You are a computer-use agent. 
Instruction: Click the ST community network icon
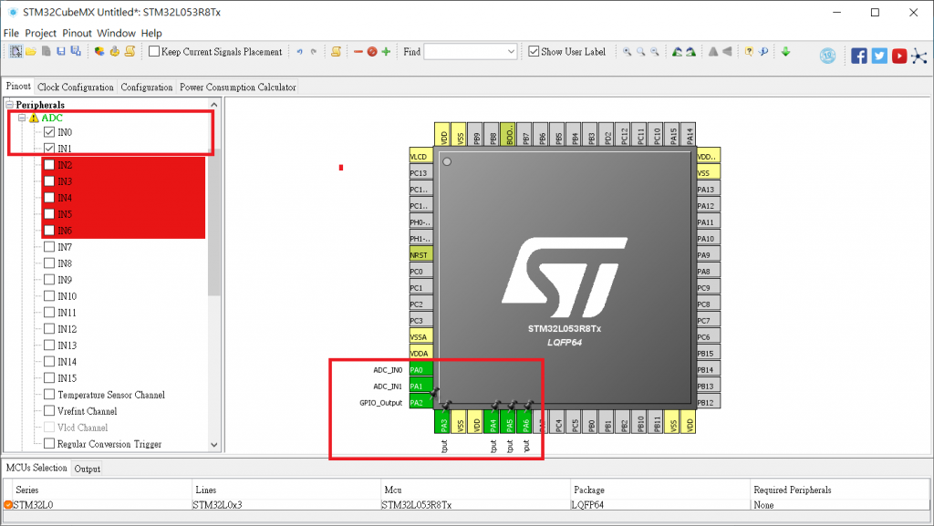click(919, 56)
